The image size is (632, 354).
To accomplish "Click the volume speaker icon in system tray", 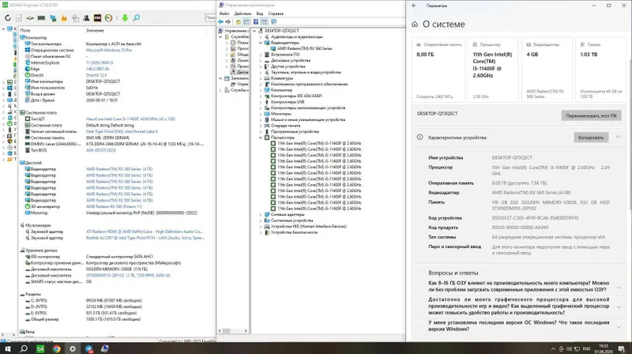I will [x=569, y=348].
